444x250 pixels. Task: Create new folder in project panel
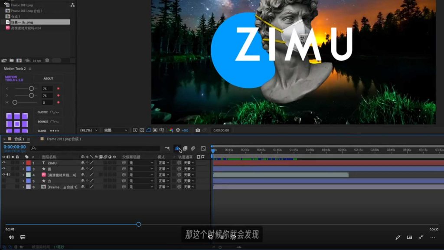(12, 60)
